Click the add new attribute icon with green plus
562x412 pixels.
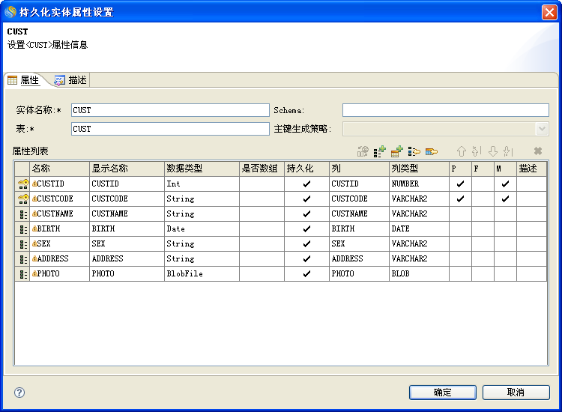380,151
